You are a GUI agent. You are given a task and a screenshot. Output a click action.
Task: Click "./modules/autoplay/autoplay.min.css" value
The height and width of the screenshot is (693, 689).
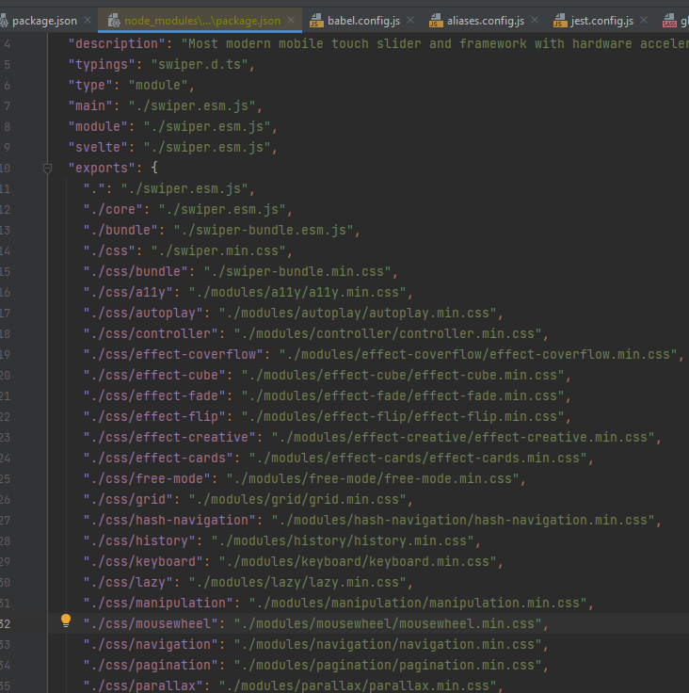357,314
